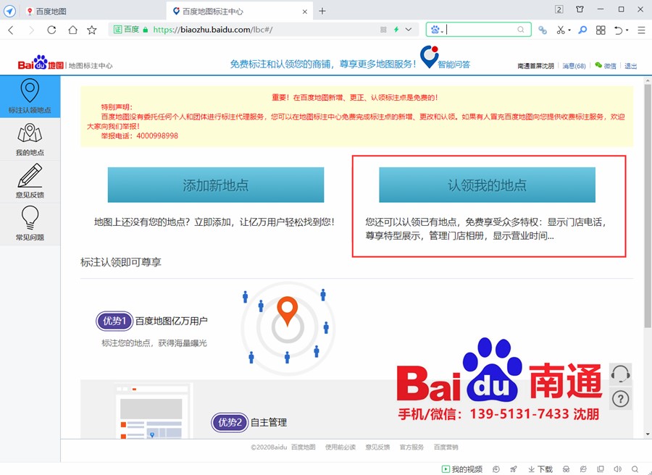
Task: Click the Baidu 地图 logo in header
Action: tap(41, 62)
